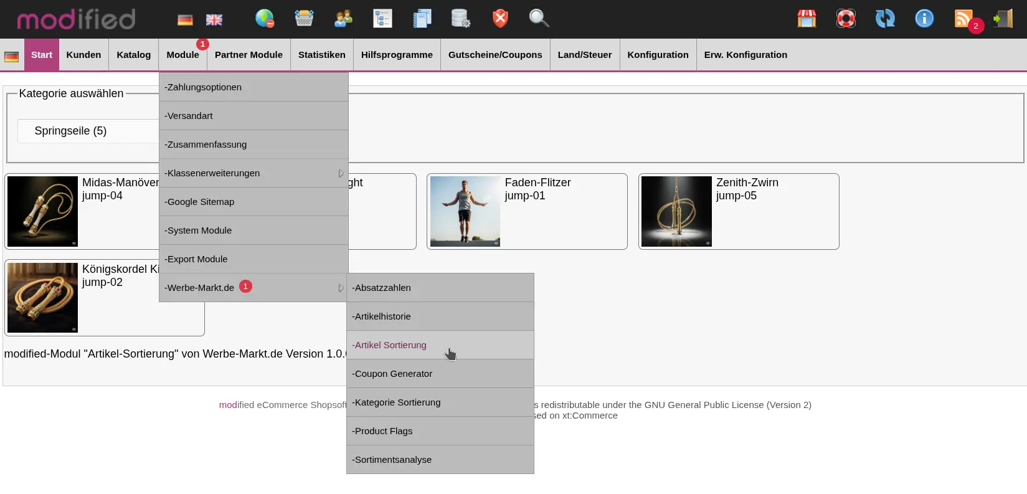Click the logout door icon
This screenshot has height=494, width=1027.
pyautogui.click(x=1003, y=19)
